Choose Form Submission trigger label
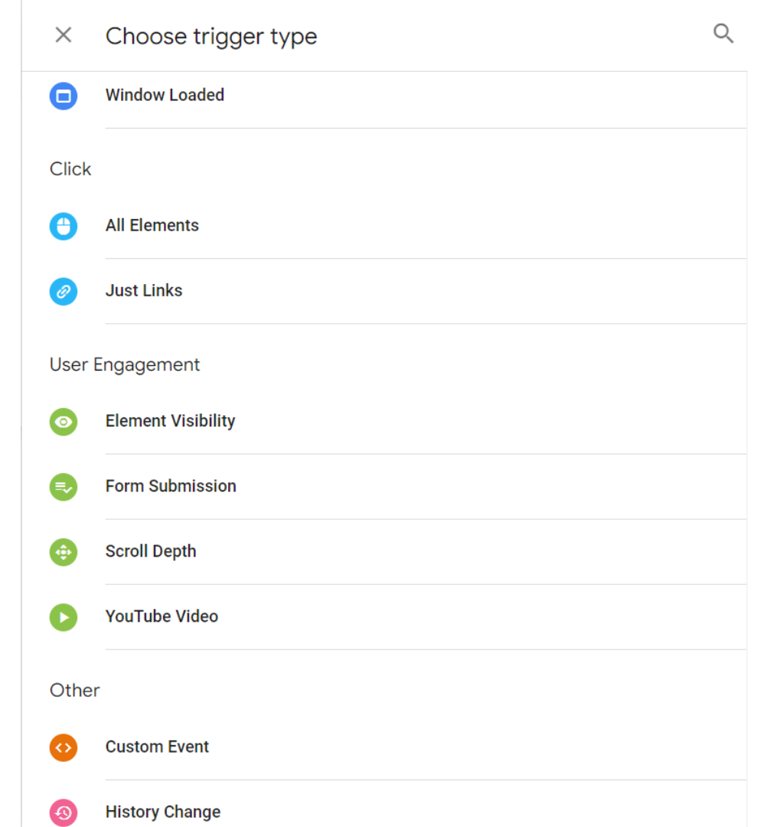The width and height of the screenshot is (770, 827). (x=171, y=485)
